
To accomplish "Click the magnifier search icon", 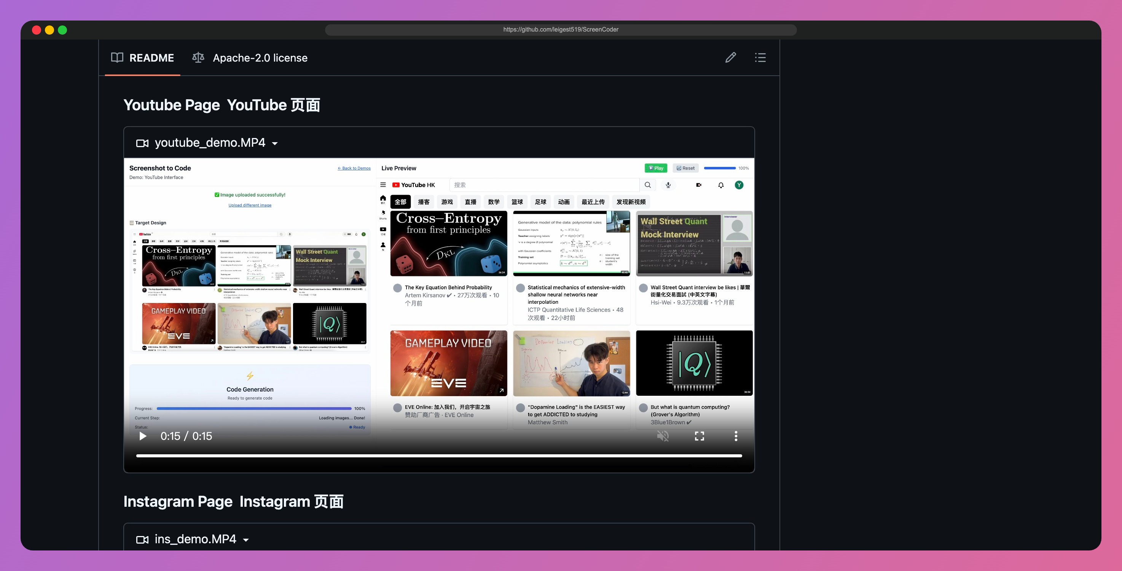I will [648, 185].
